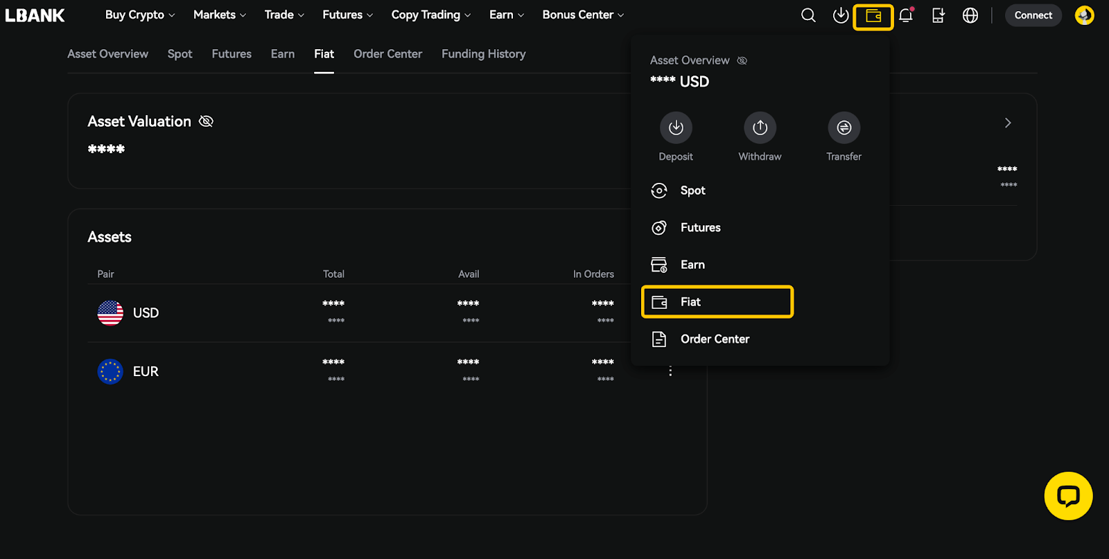Click the Earn icon in the assets dropdown
Viewport: 1109px width, 559px height.
pyautogui.click(x=659, y=265)
